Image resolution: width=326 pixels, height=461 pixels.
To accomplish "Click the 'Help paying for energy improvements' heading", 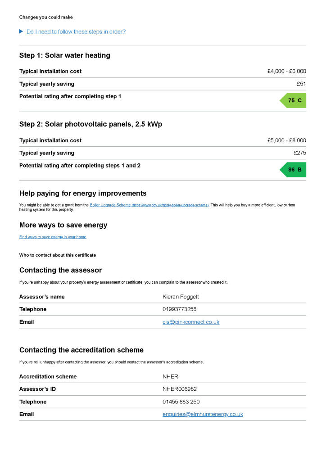I will pyautogui.click(x=83, y=193).
